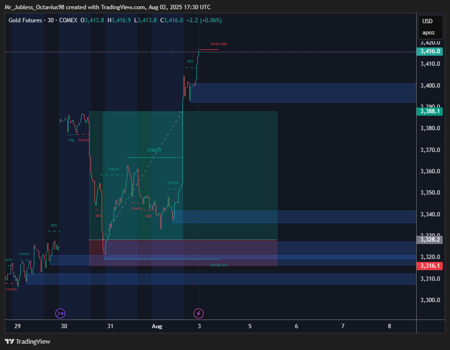Select the 3,388.1 green target price label
This screenshot has width=450, height=350.
tap(430, 111)
